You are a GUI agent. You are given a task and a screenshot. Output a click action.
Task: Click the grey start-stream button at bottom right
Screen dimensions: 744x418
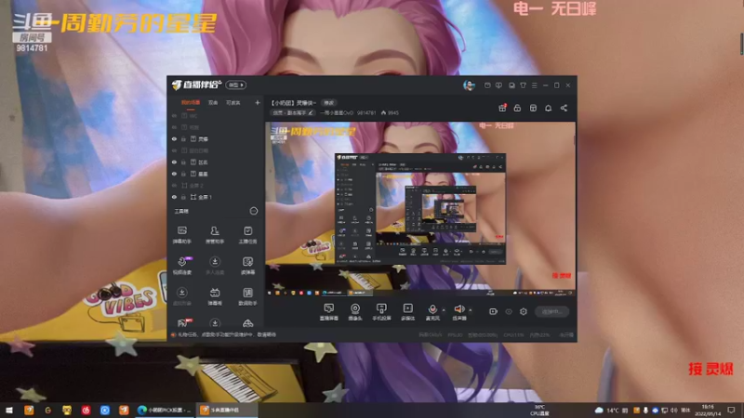click(x=551, y=311)
